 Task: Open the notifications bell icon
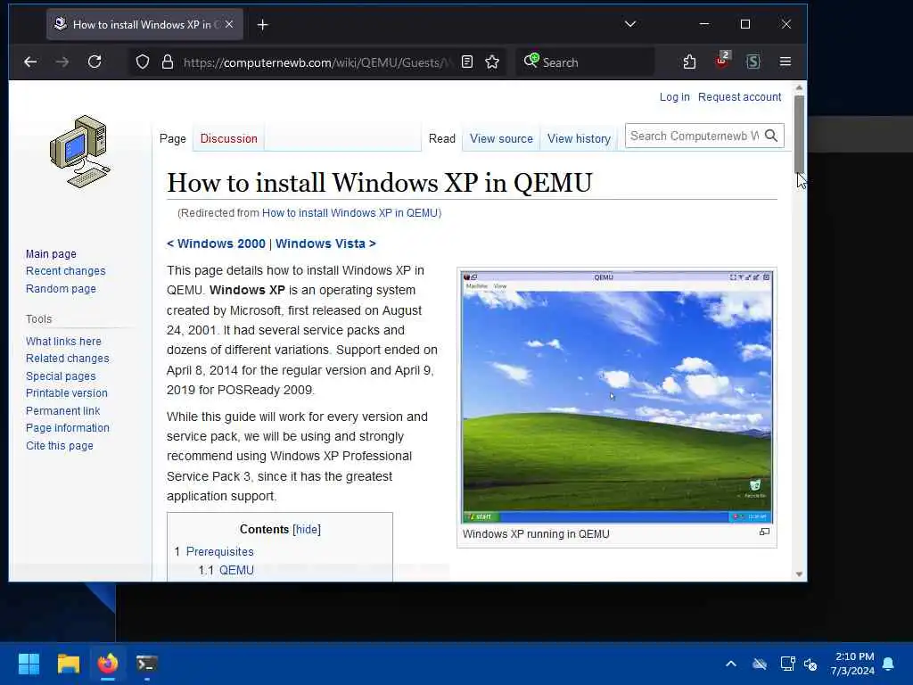pyautogui.click(x=889, y=664)
